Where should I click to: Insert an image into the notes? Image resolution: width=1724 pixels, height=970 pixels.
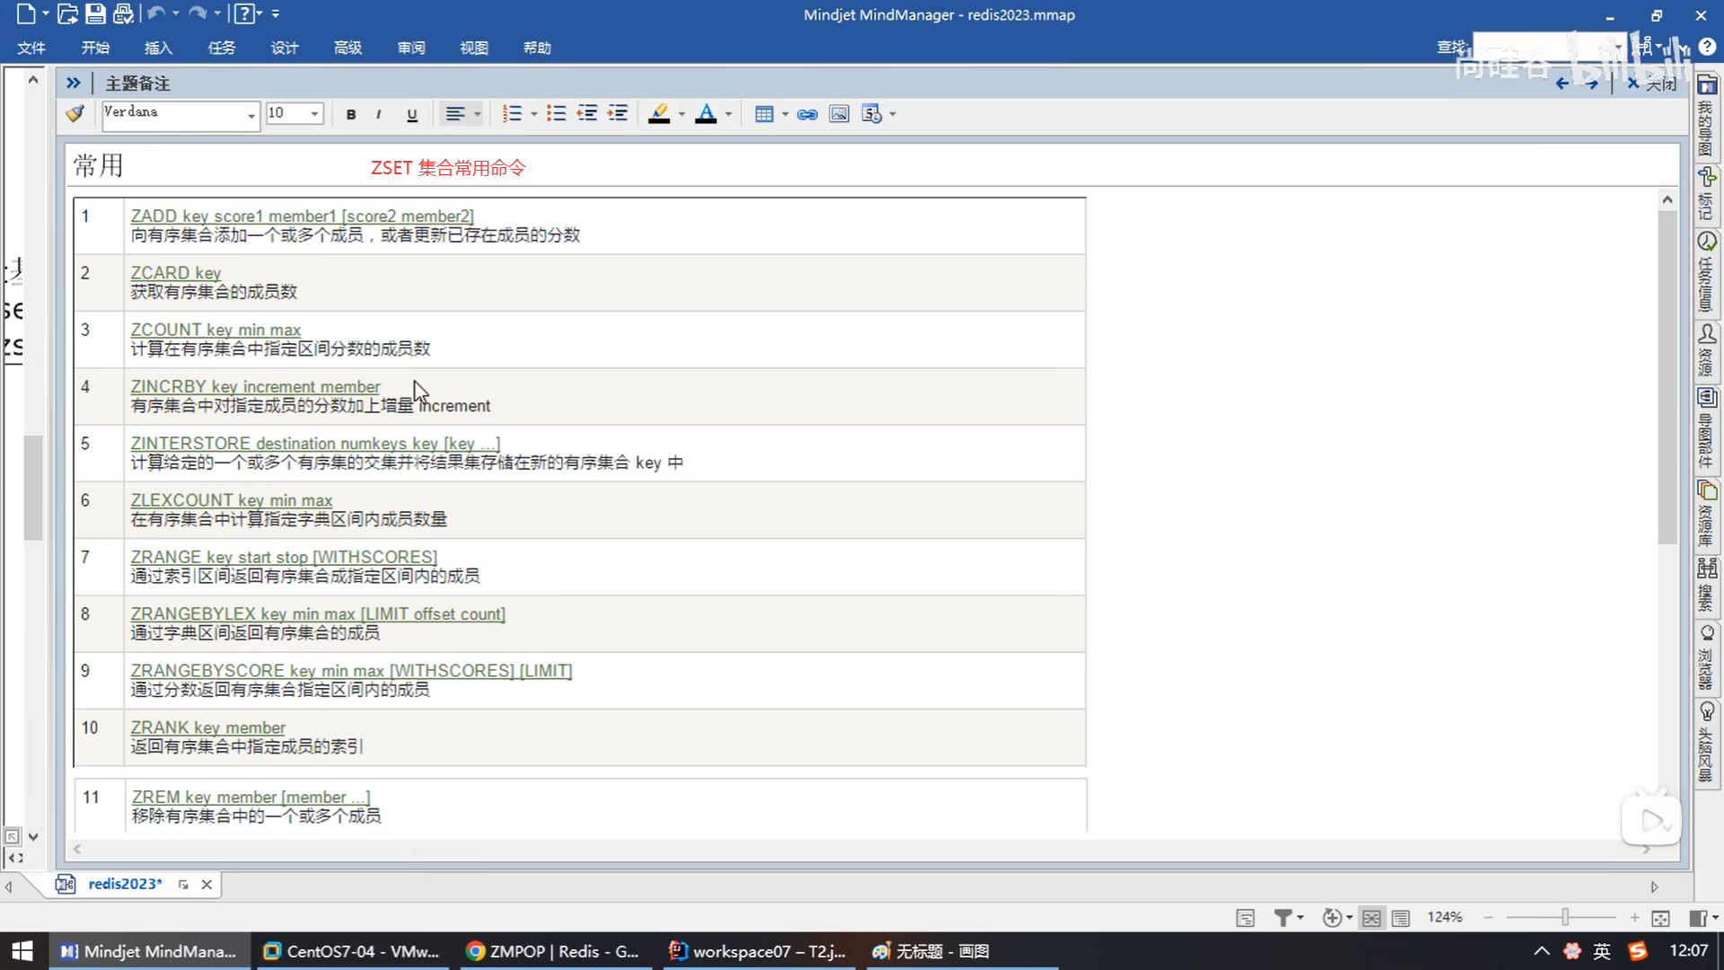pos(839,114)
